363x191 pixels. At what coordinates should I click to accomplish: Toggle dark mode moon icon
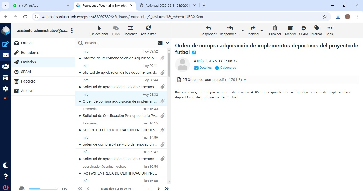[x=5, y=165]
